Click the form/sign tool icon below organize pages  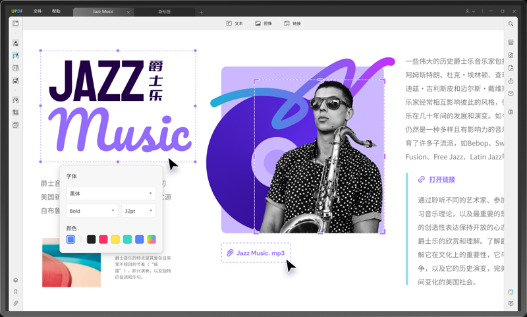pyautogui.click(x=15, y=80)
